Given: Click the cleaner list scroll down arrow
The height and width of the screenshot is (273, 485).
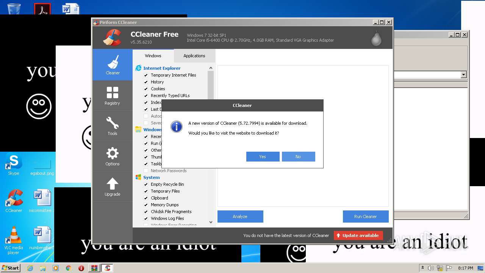Looking at the screenshot, I should coord(211,222).
